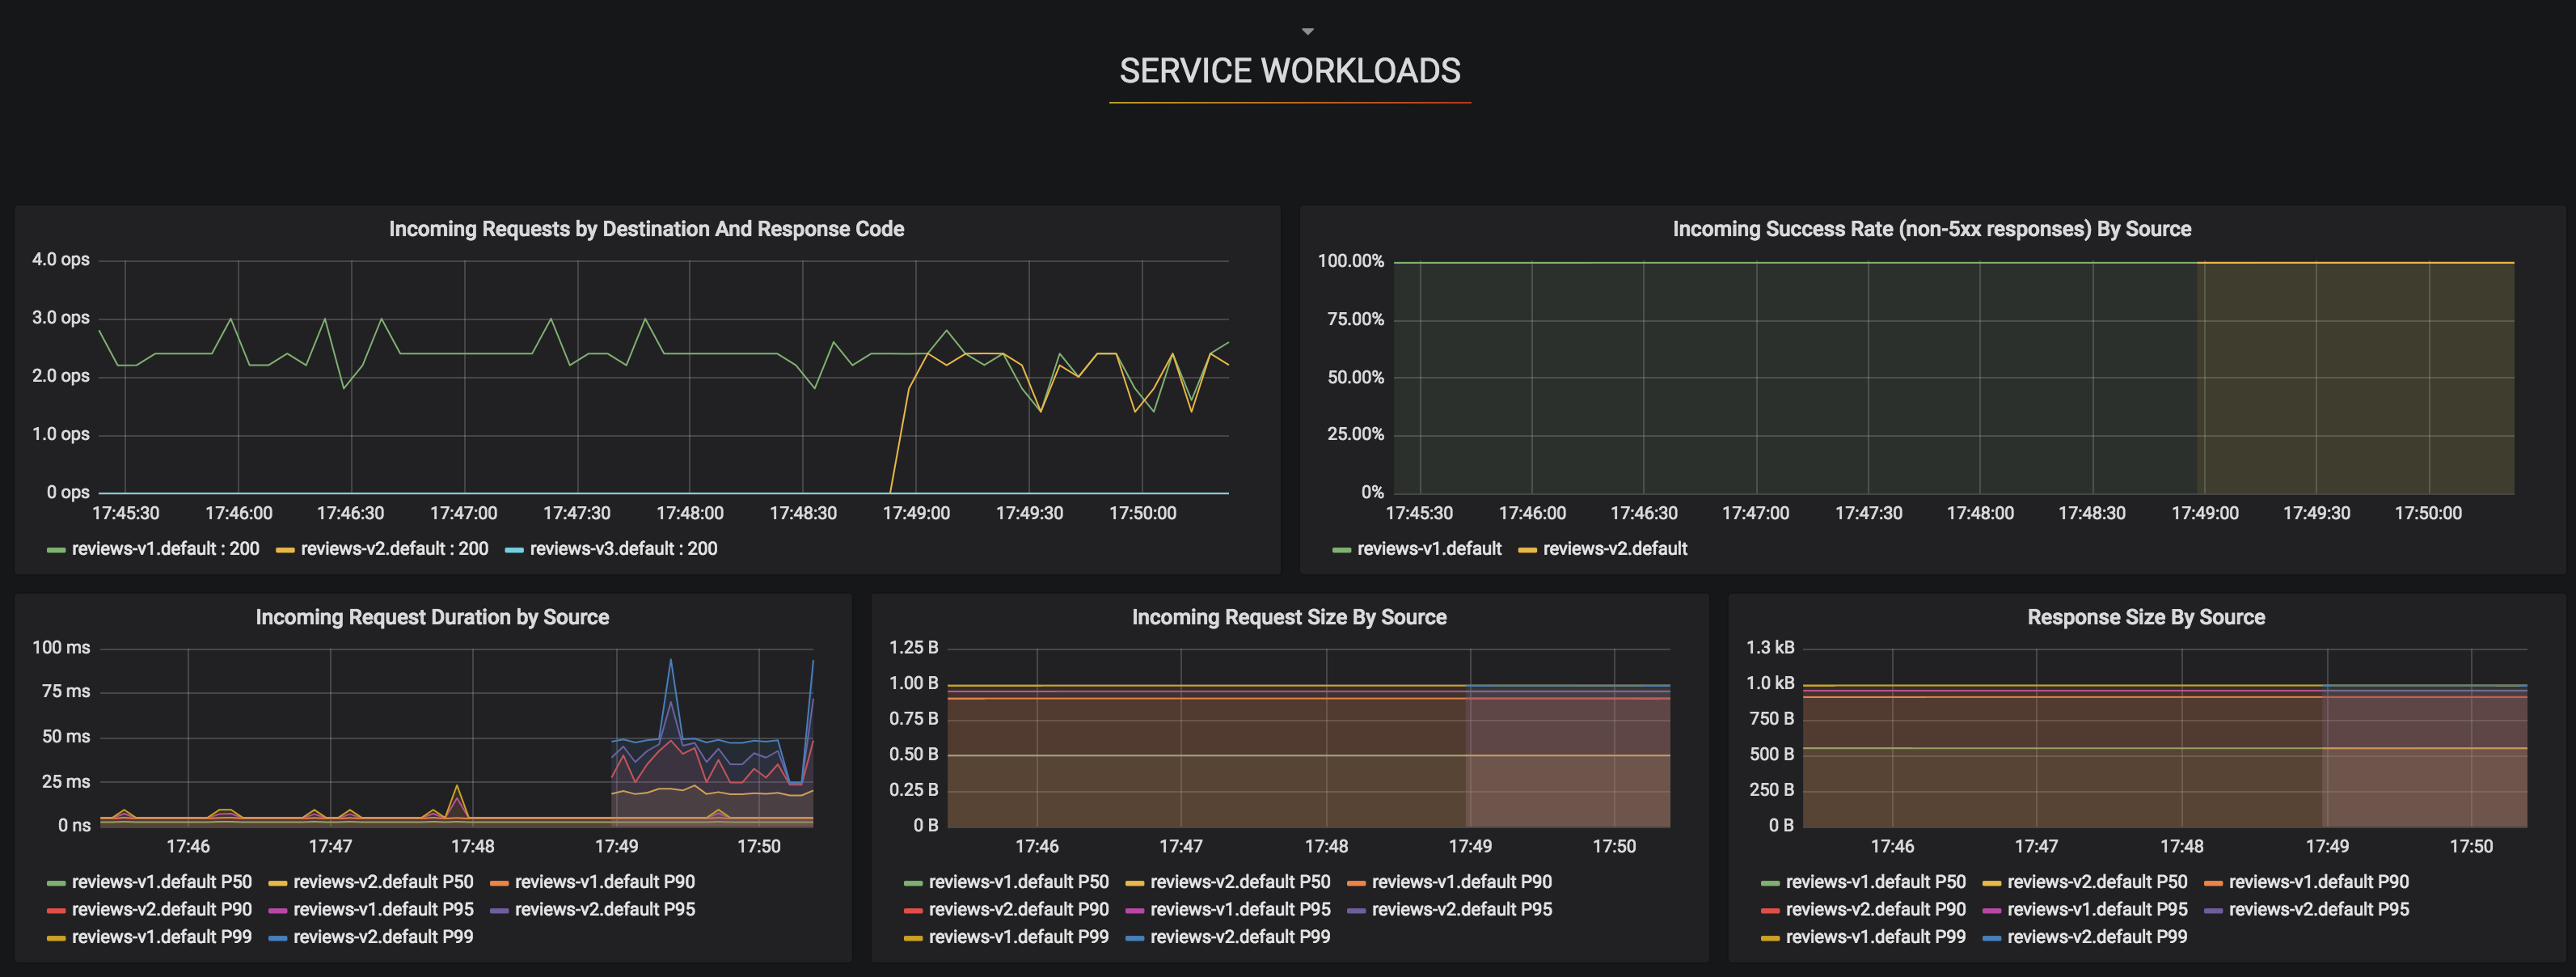The width and height of the screenshot is (2576, 977).
Task: Click magenta swatch for reviews-v1.default P95 request size
Action: (x=1134, y=910)
